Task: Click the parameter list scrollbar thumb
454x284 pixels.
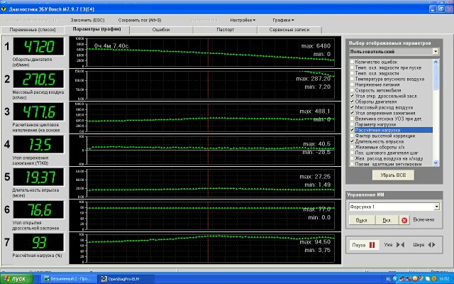Action: 436,77
